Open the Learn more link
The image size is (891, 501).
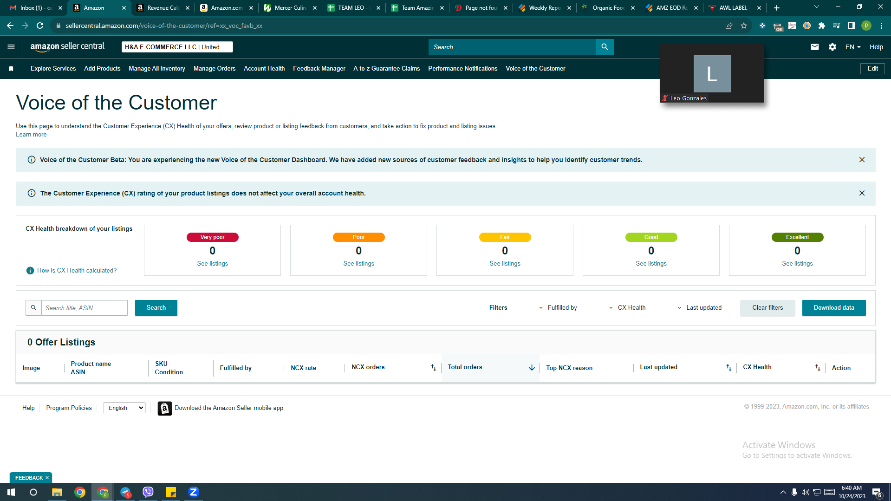pyautogui.click(x=31, y=135)
